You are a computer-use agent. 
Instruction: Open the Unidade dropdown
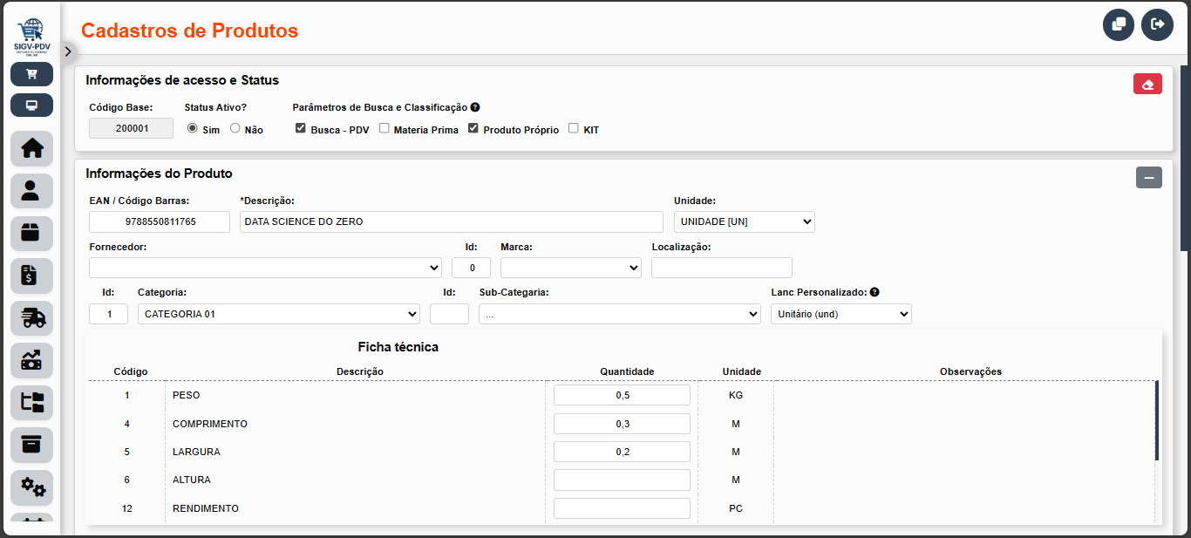744,221
